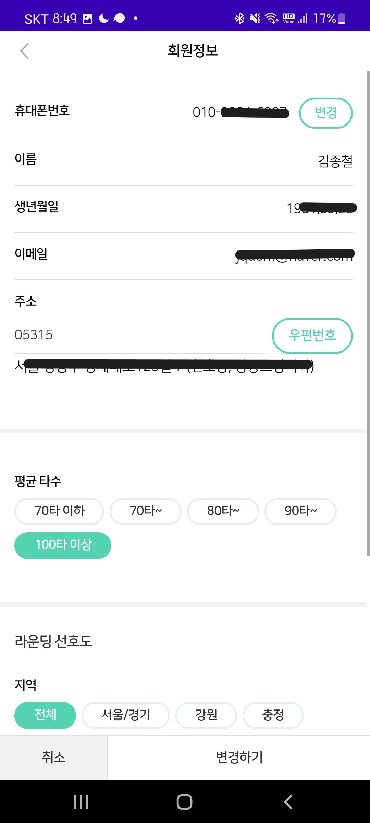Tap the muted sound status icon
Screen dimensions: 370x823
pos(255,18)
